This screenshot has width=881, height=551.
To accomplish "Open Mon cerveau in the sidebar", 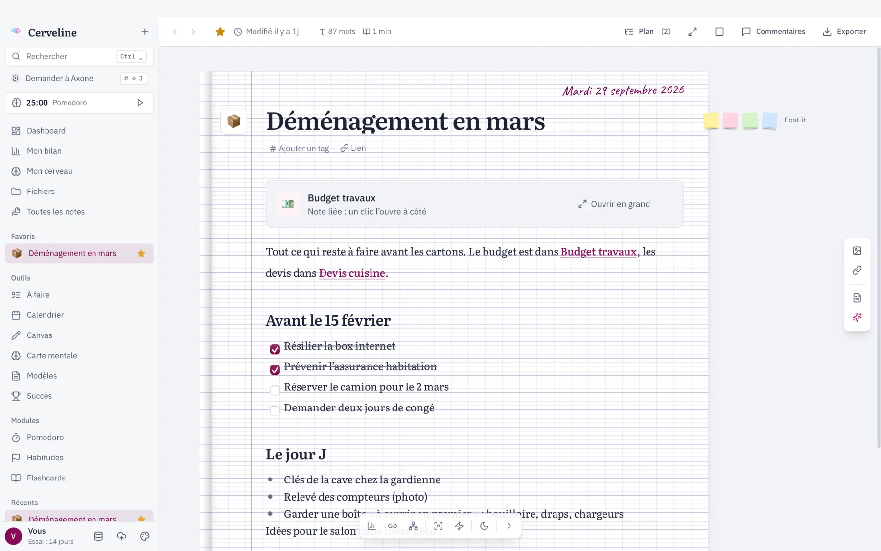I will (x=79, y=171).
